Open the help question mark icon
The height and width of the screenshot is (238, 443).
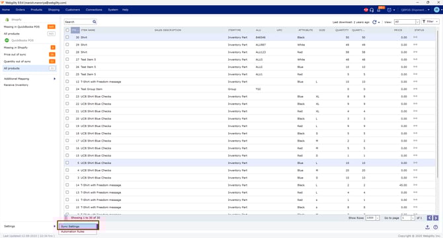point(435,227)
